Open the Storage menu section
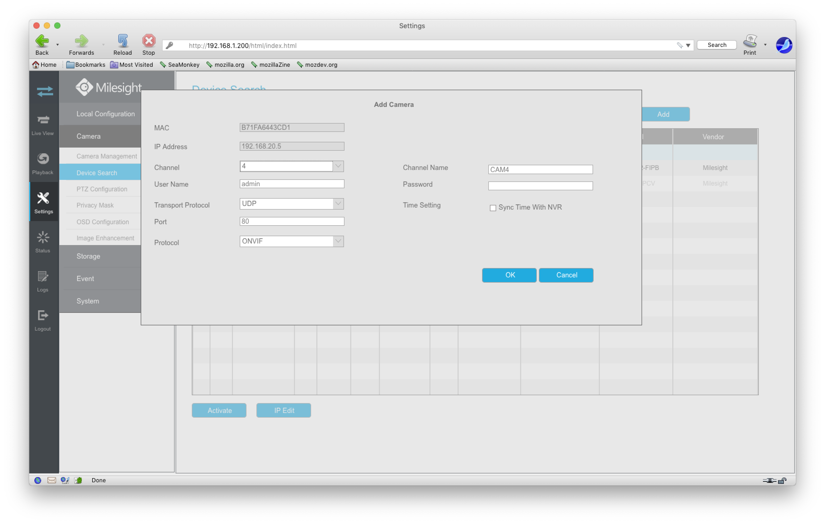Image resolution: width=825 pixels, height=524 pixels. tap(88, 256)
